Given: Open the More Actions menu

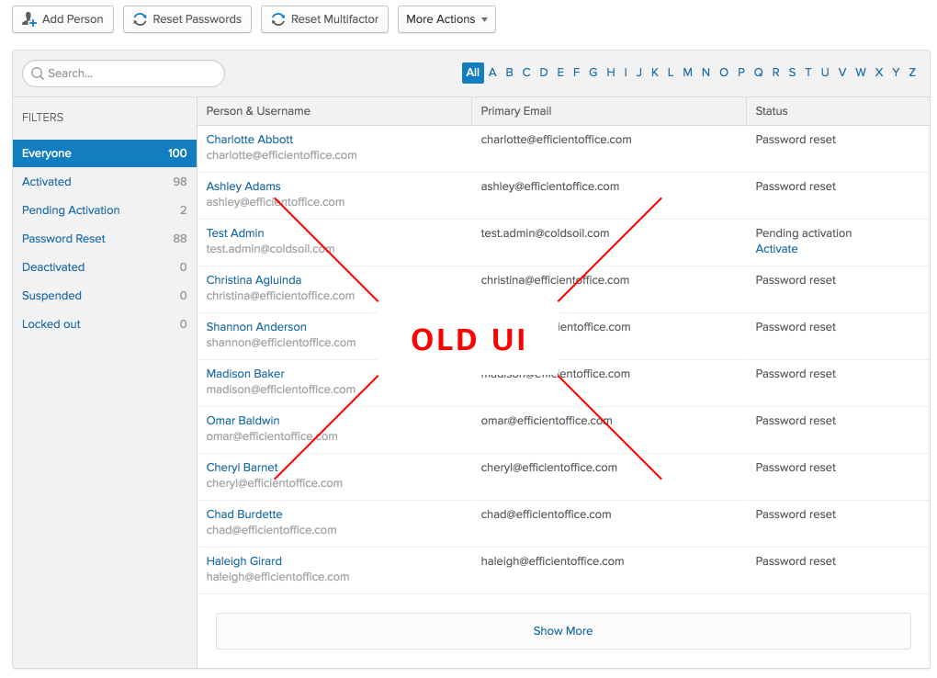Looking at the screenshot, I should point(446,18).
